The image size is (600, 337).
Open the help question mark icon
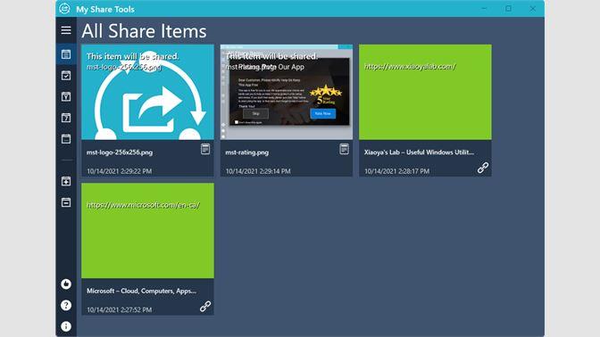coord(66,305)
